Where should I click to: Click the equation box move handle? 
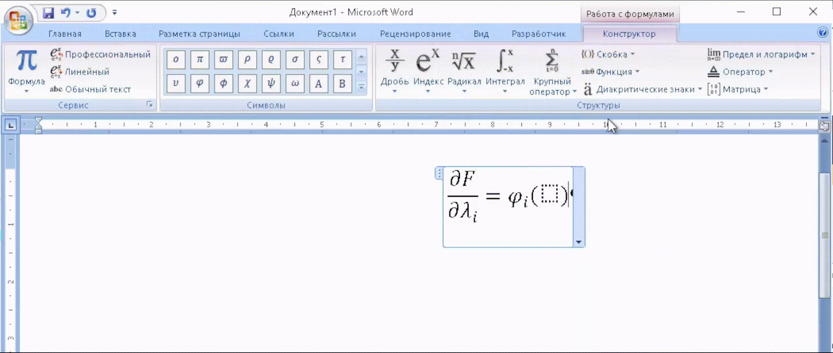pyautogui.click(x=439, y=173)
